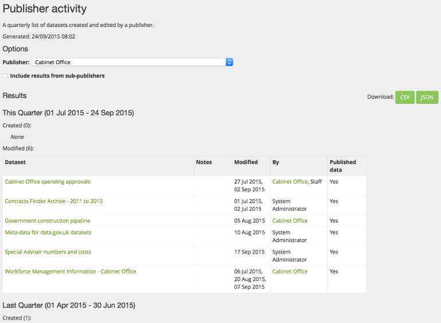The image size is (441, 323).
Task: Open Government construction pipeline dataset
Action: click(48, 221)
